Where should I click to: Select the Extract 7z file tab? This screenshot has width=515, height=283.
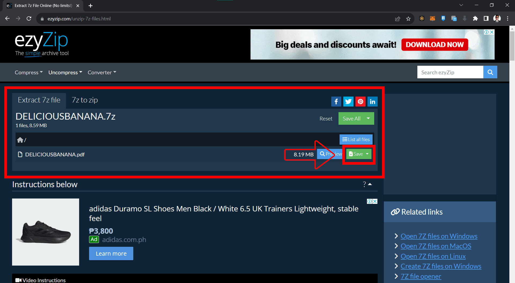[x=39, y=100]
